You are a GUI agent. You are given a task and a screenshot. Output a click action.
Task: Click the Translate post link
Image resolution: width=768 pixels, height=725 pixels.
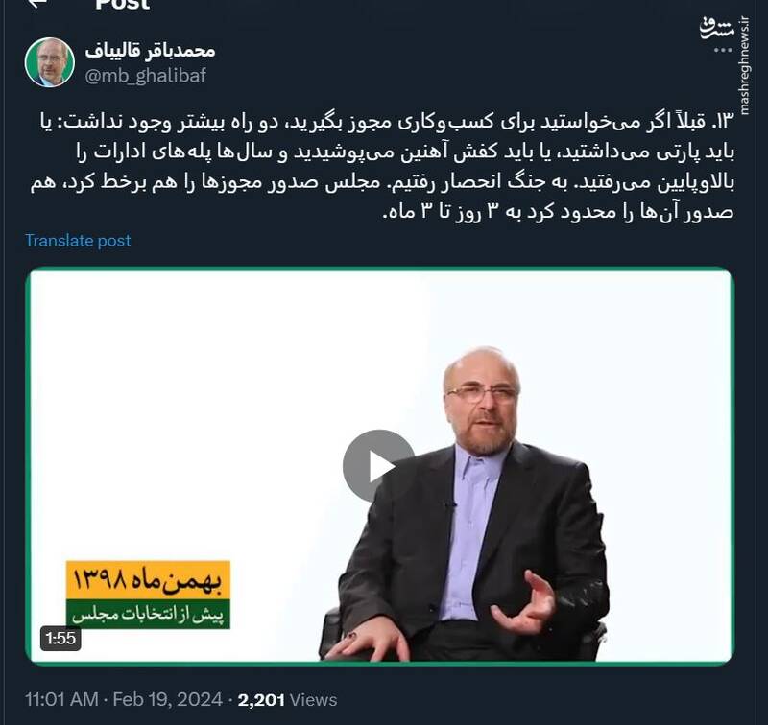pyautogui.click(x=78, y=240)
